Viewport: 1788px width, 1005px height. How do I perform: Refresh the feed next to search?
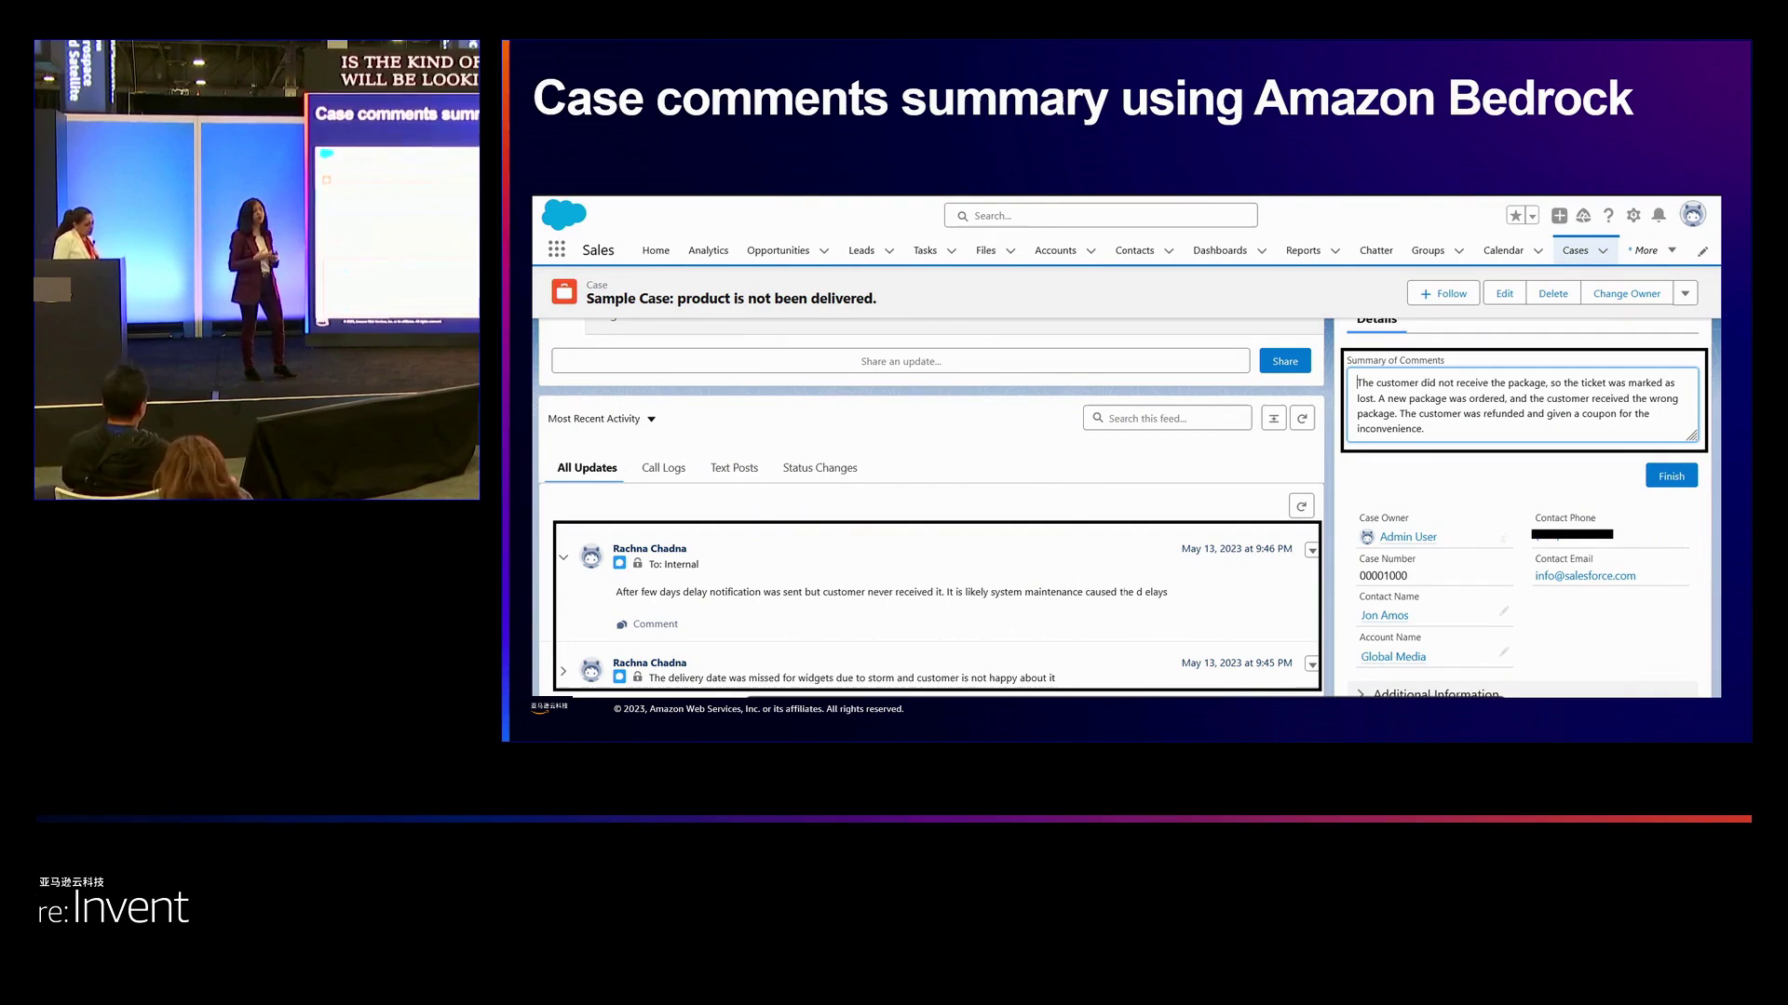pos(1302,419)
